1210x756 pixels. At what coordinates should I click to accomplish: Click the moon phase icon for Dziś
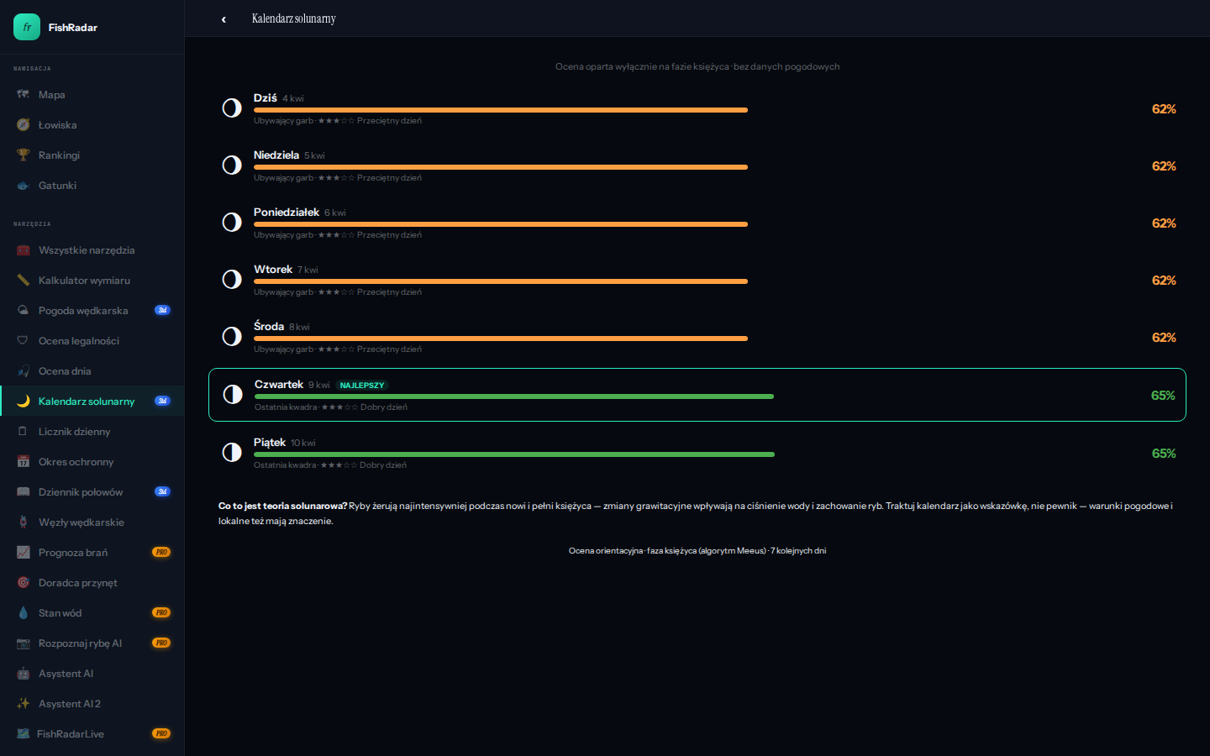pos(232,108)
